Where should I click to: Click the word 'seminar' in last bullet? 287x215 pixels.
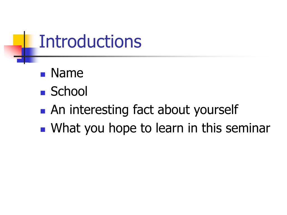[248, 128]
